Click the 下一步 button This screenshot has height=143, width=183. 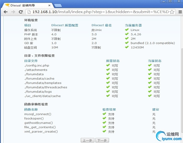(102, 140)
